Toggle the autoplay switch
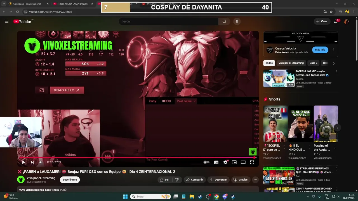Screen dimensions: 358x201 206,162
